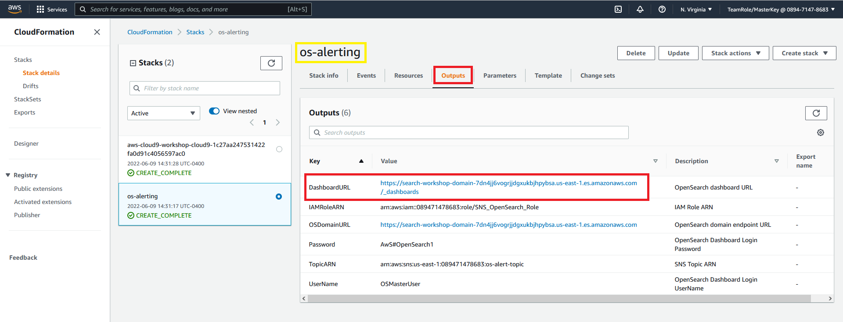Click the Update stack button
This screenshot has width=843, height=322.
click(678, 53)
